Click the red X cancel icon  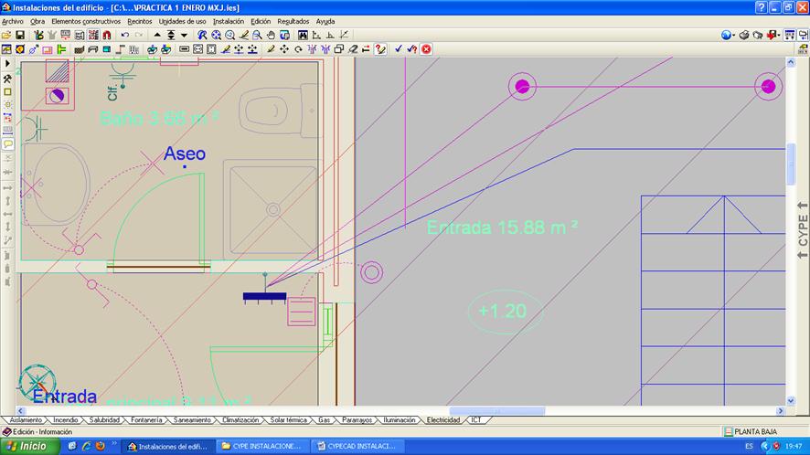[426, 49]
